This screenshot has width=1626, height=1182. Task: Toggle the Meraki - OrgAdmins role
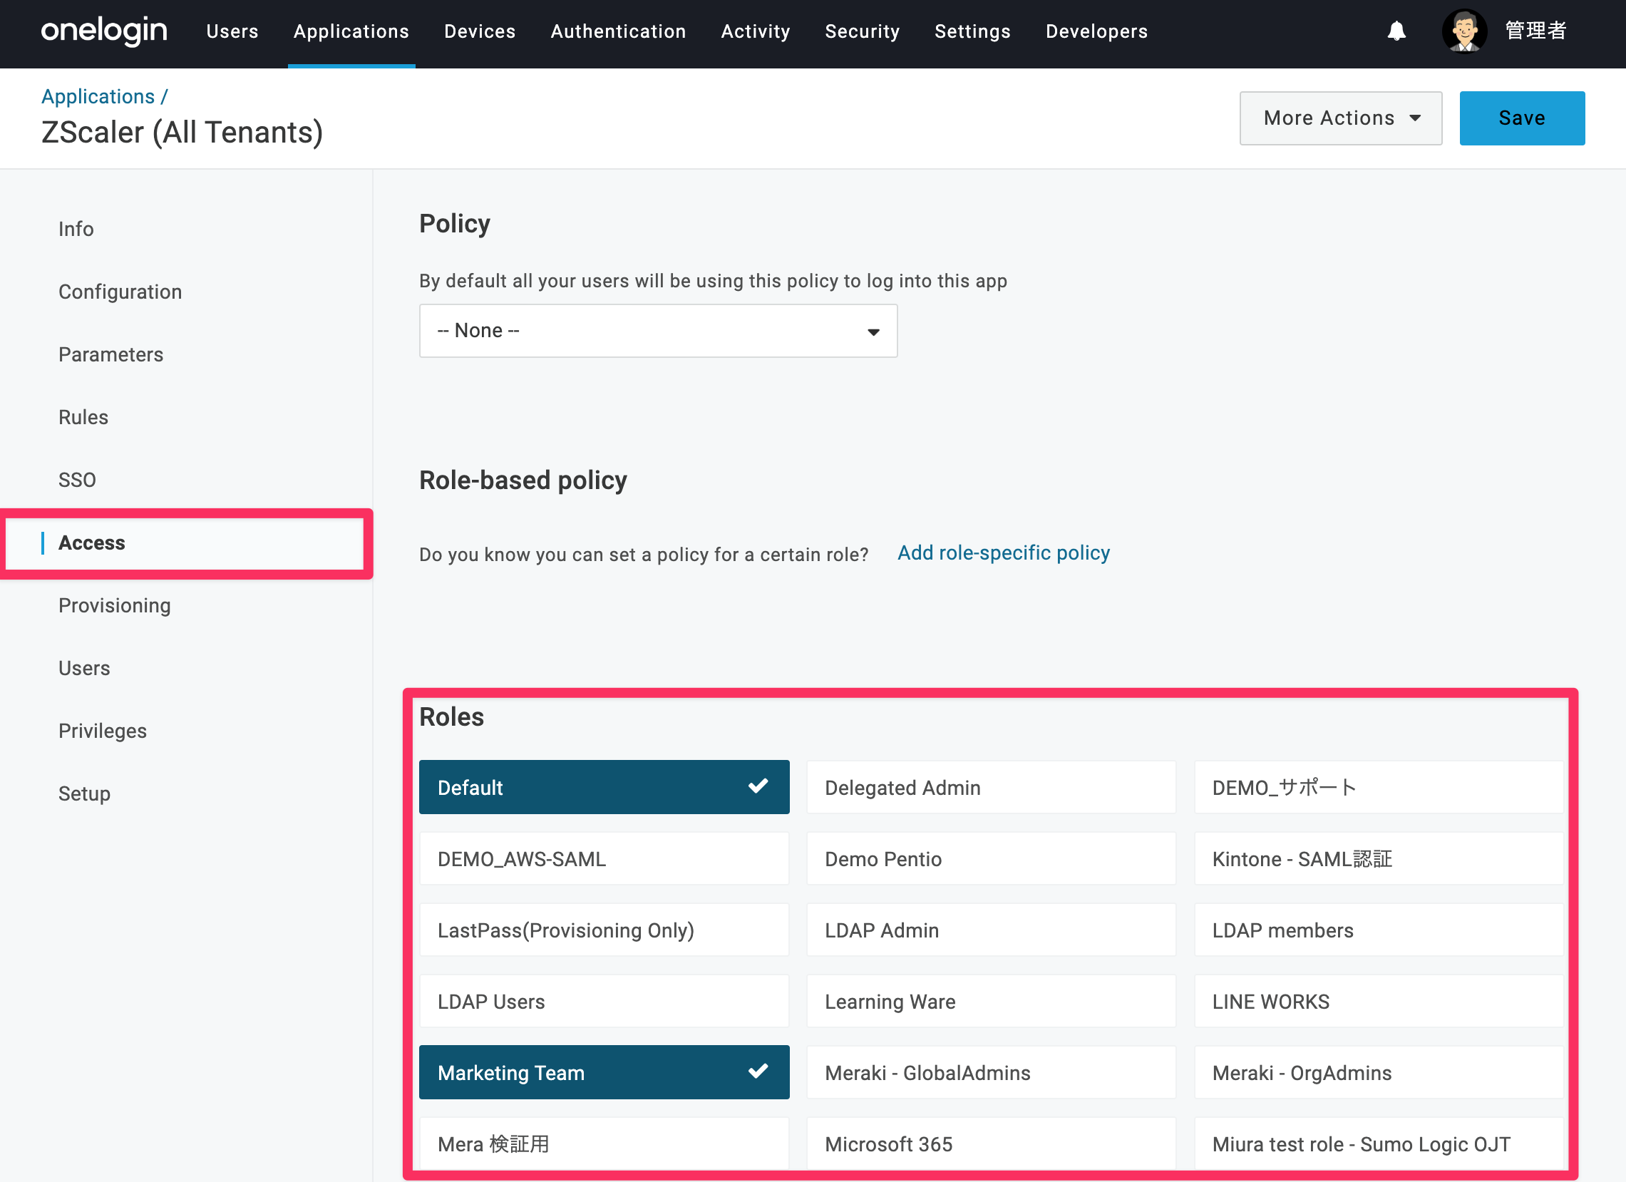point(1379,1072)
